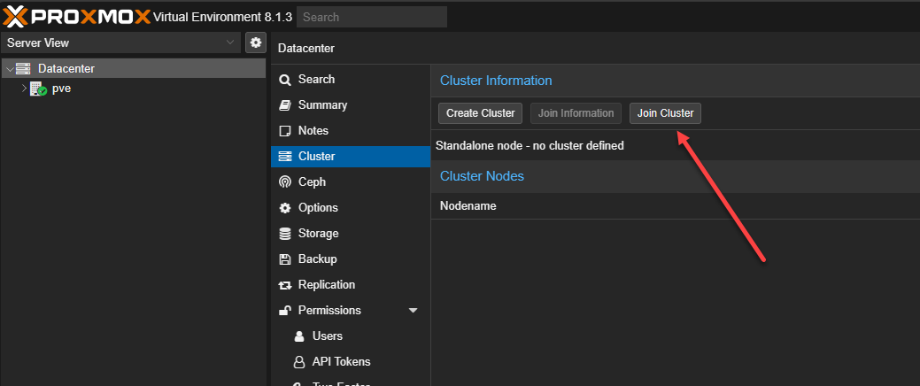Click the top Search input field

(x=372, y=17)
